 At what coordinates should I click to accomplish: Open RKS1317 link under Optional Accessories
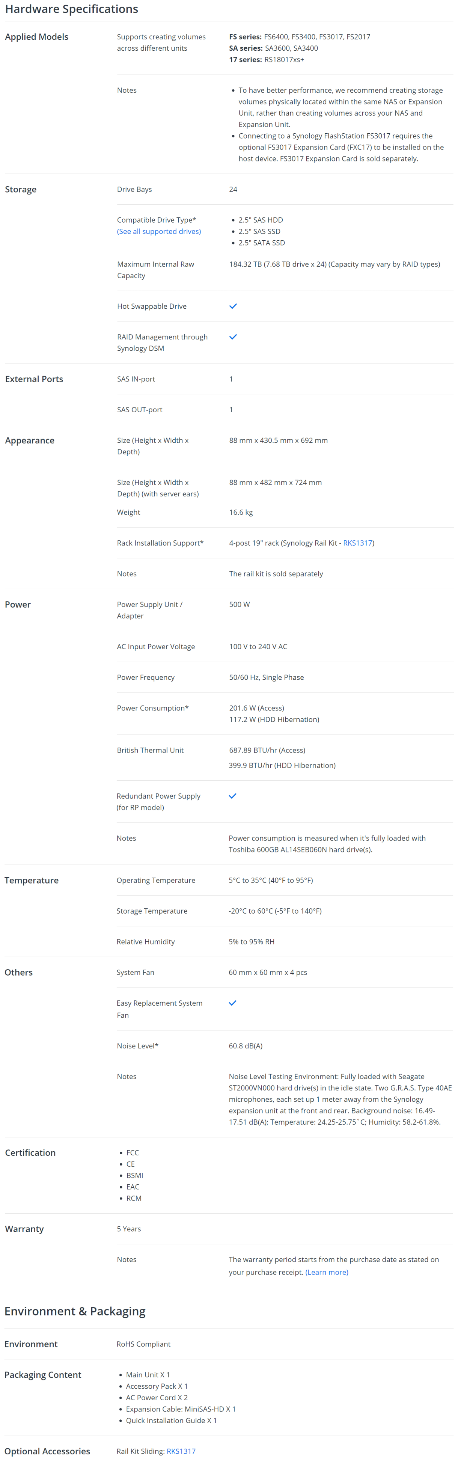(181, 1451)
